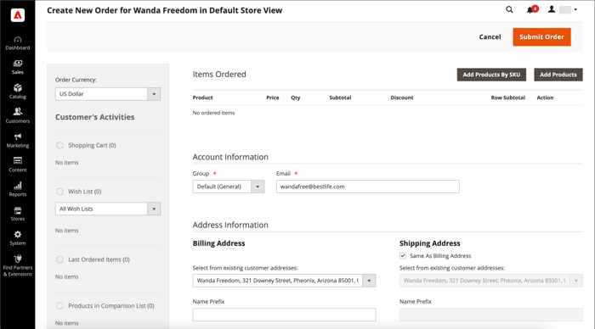Click the Items Ordered heading
595x329 pixels.
tap(219, 75)
